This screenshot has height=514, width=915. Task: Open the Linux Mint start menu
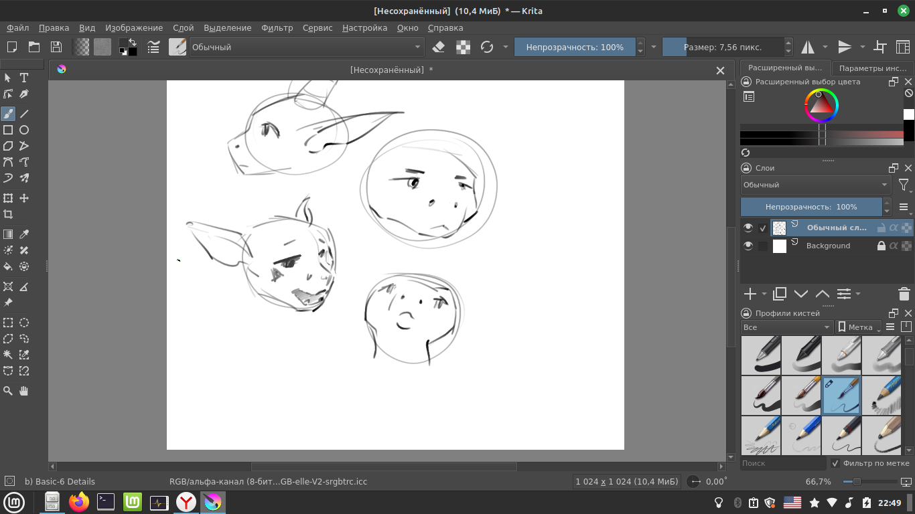click(14, 502)
